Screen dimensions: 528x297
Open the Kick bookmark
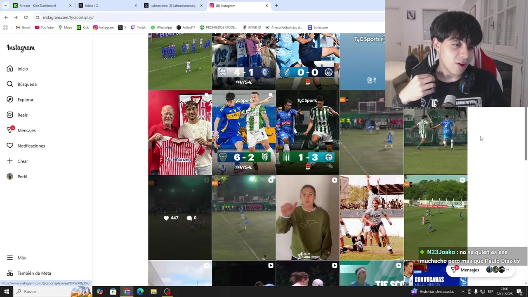coord(83,28)
